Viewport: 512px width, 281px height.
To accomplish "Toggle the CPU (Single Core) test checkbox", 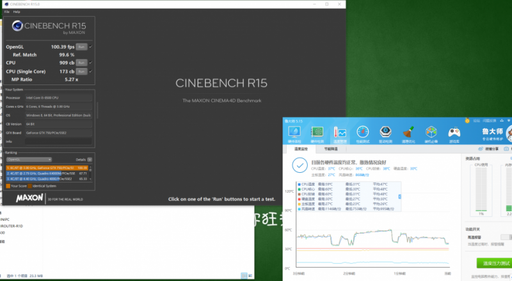I will (91, 71).
